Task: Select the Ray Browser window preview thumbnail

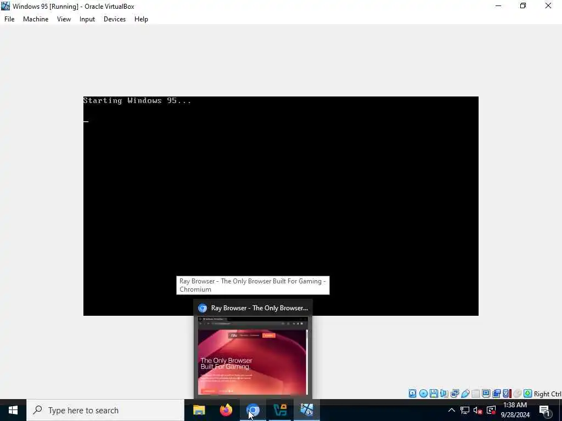Action: tap(252, 355)
